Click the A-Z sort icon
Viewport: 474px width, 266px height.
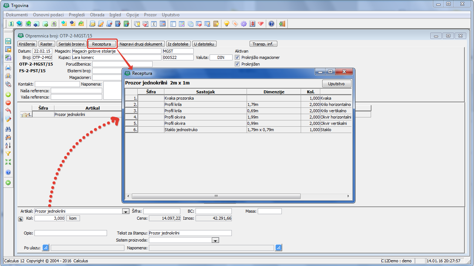click(x=8, y=145)
